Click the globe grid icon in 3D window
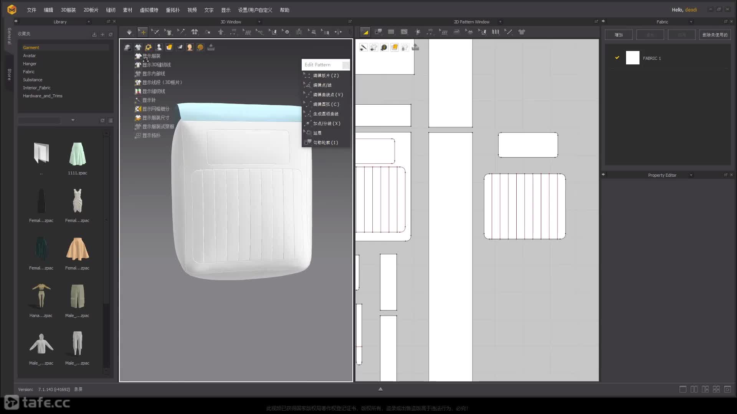737x414 pixels. [x=200, y=48]
